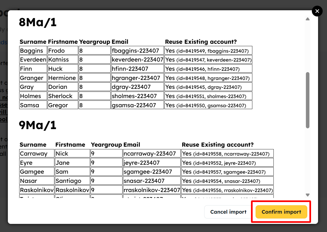Select the 9Ma/1 class heading

click(38, 125)
